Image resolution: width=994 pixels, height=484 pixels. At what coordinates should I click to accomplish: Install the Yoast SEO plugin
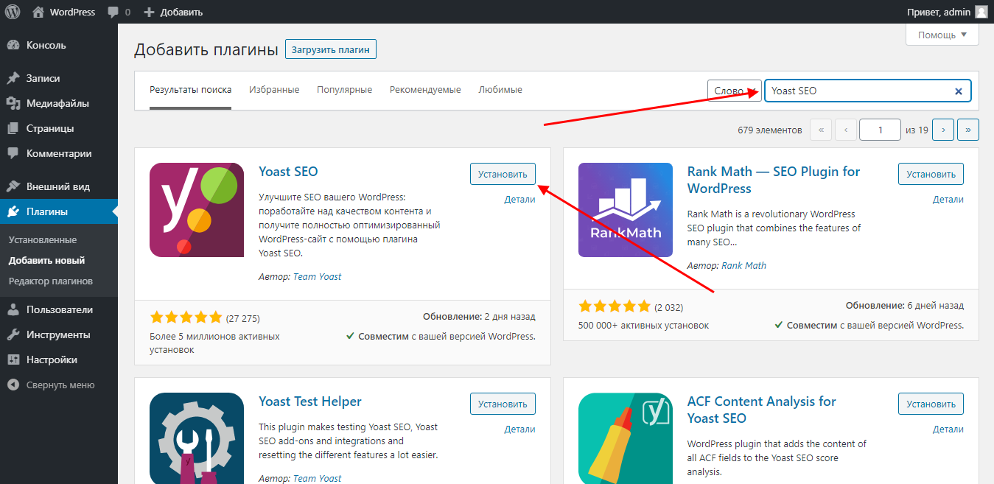click(x=503, y=173)
